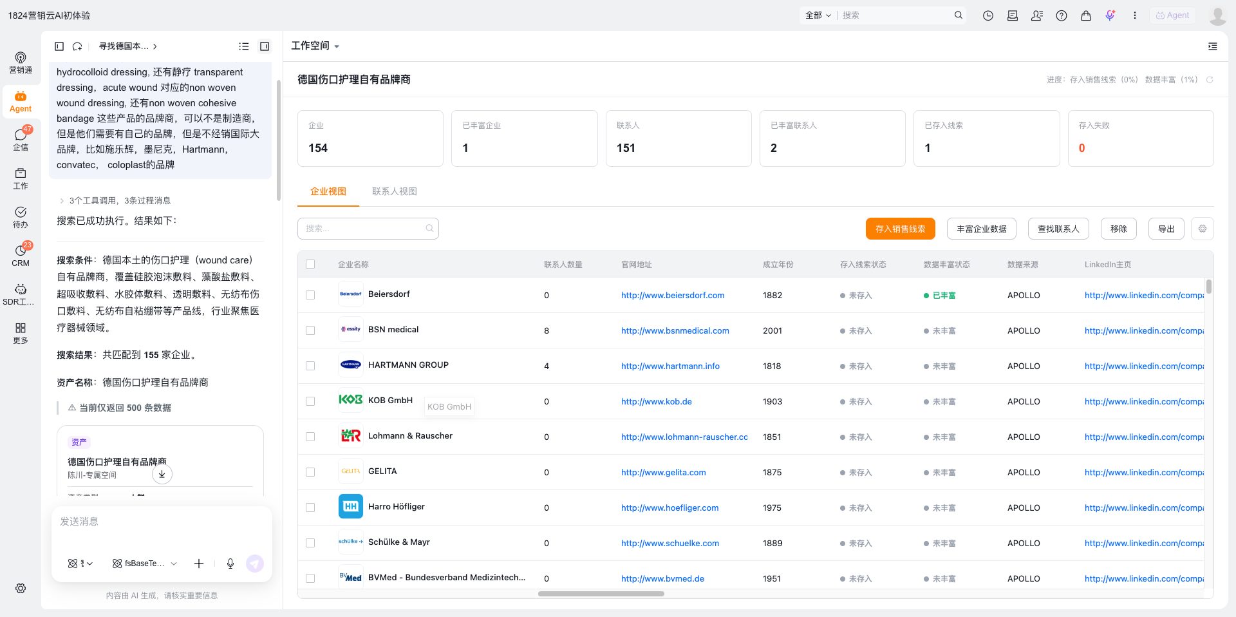Toggle the chat sidebar panel icon

click(59, 46)
